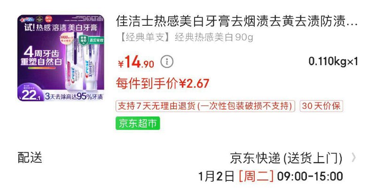The image size is (376, 195).
Task: Tap the 试!热感溶渍美白牙膏 headline on thumbnail
Action: click(x=61, y=28)
